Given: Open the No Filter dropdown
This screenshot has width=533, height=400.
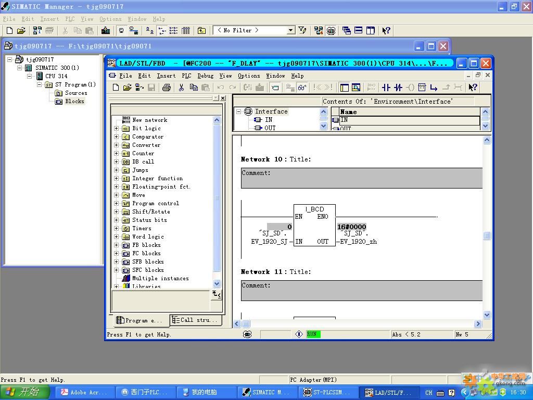Looking at the screenshot, I should coord(290,30).
